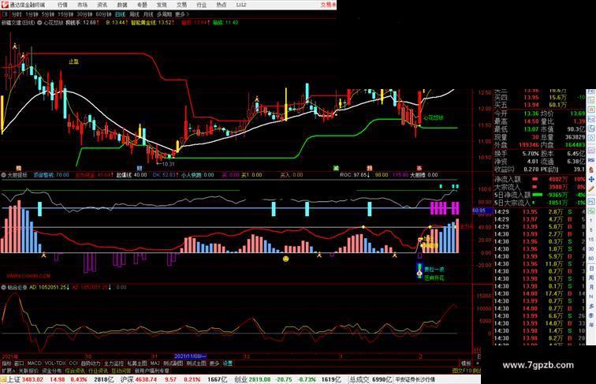Select 1-minute button in right sidebar

coord(591,221)
